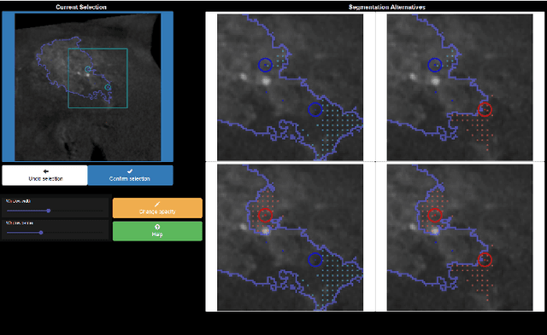Click the Window width slider handle
The width and height of the screenshot is (547, 335).
click(49, 211)
